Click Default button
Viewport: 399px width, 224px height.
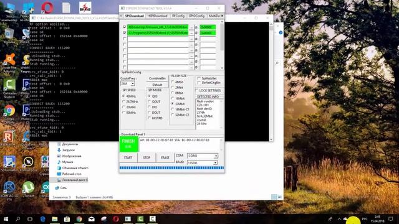point(157,85)
